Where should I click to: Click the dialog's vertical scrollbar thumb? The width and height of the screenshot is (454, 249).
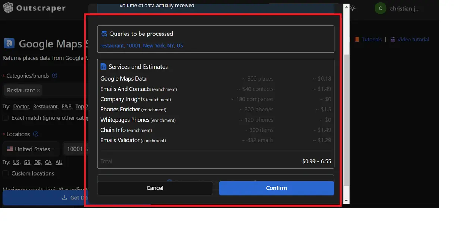pyautogui.click(x=346, y=119)
